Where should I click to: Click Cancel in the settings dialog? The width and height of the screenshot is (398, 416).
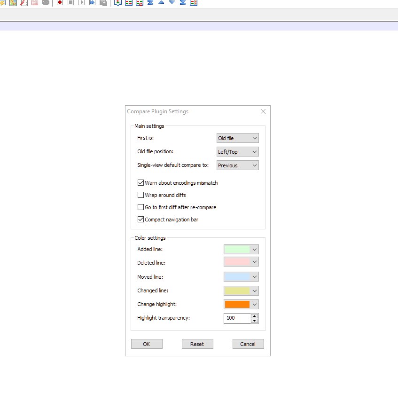(x=248, y=344)
